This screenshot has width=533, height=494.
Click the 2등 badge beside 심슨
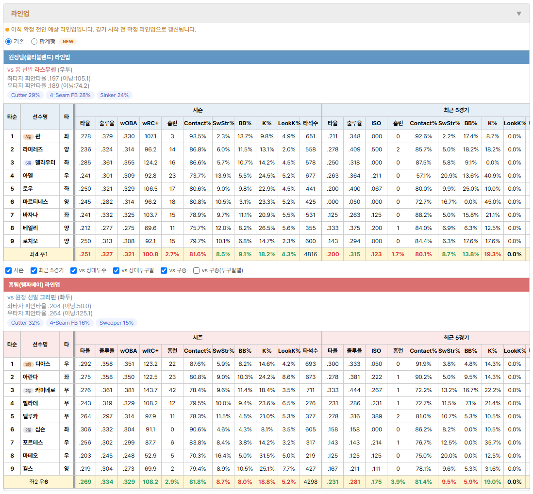click(28, 430)
